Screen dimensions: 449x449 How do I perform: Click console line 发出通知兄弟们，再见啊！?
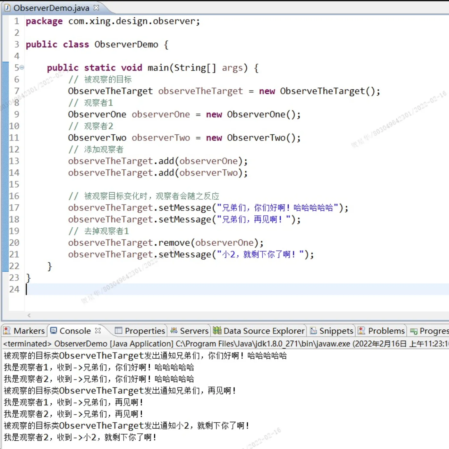(x=120, y=391)
